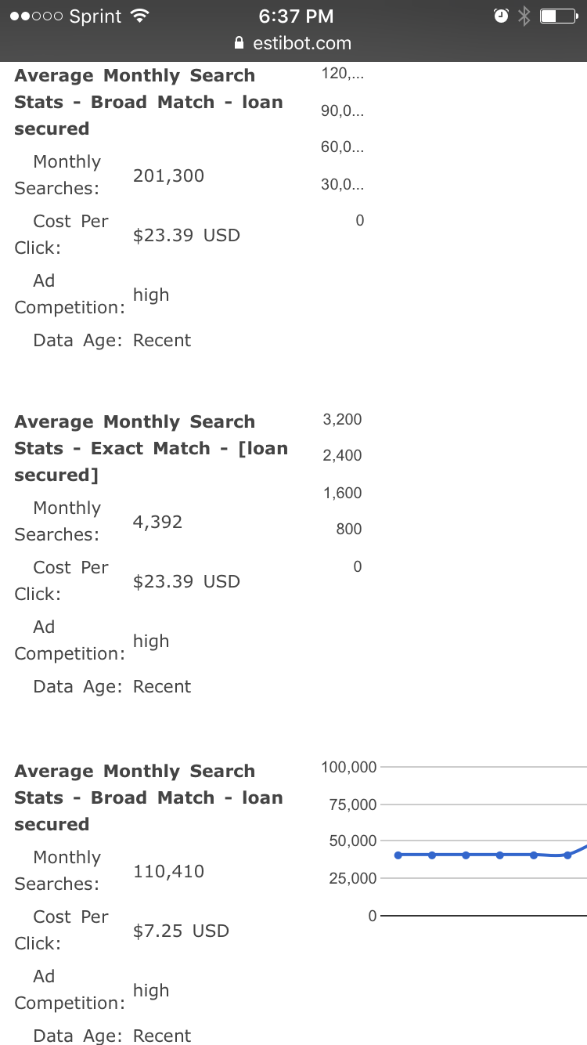
Task: Click the $7.25 USD cost per click
Action: click(x=181, y=931)
